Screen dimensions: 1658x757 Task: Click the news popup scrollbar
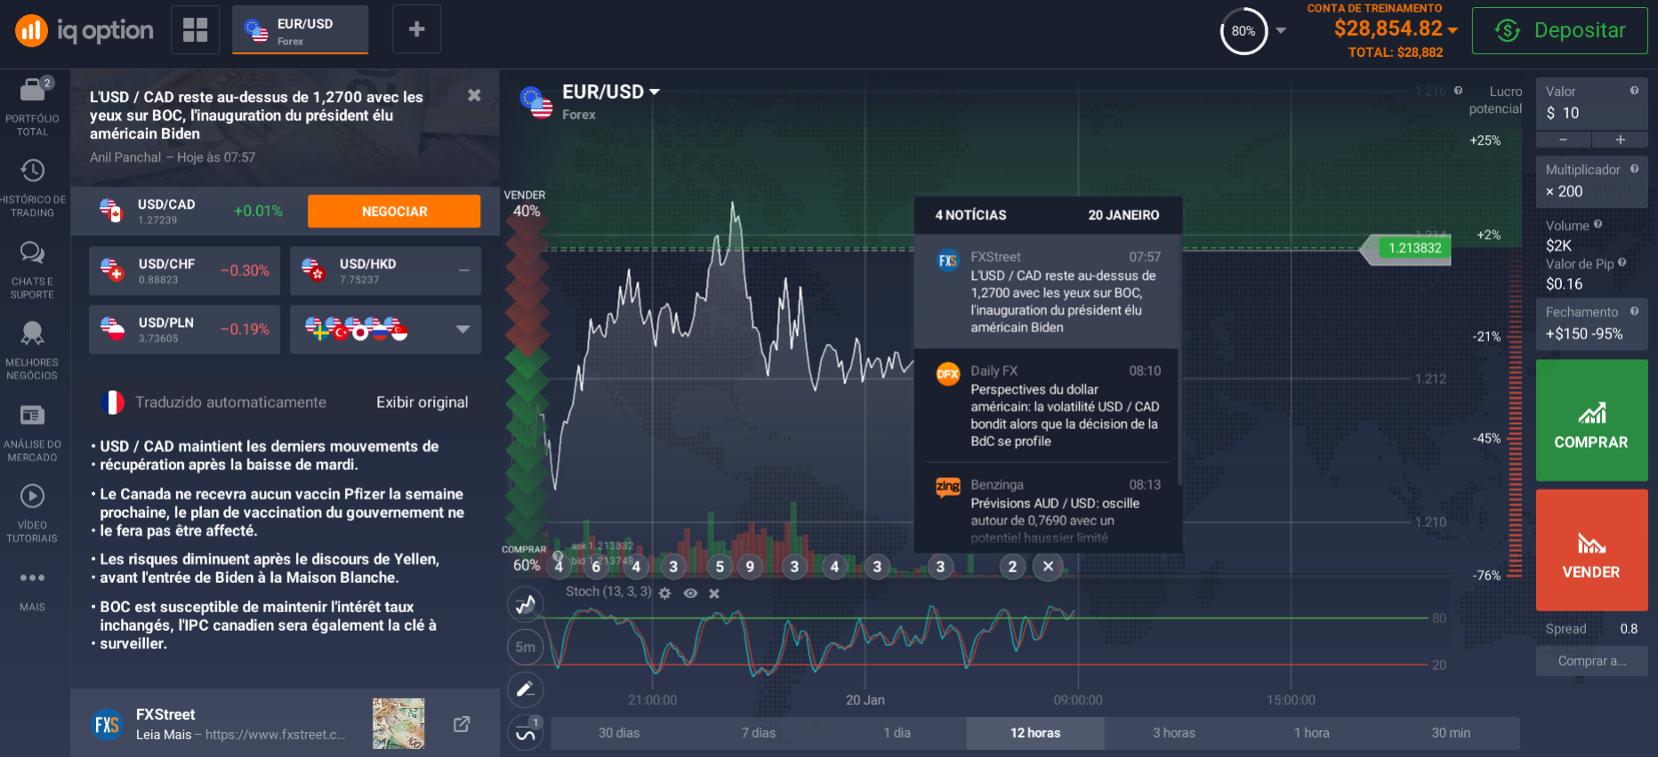pyautogui.click(x=1179, y=360)
